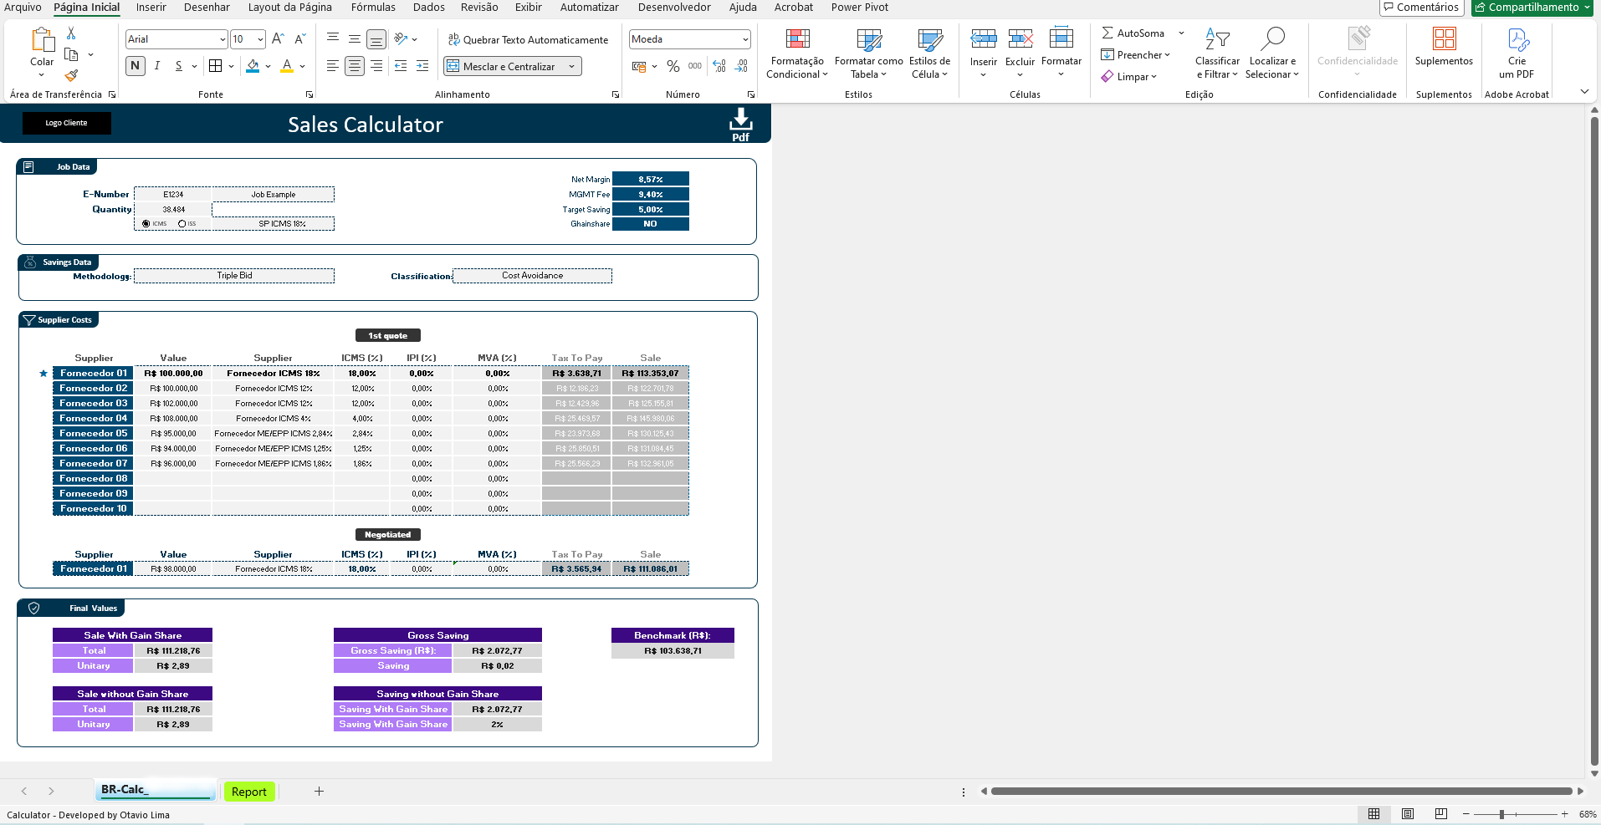Viewport: 1601px width, 825px height.
Task: Click the Decrease Font Size icon
Action: pyautogui.click(x=300, y=39)
